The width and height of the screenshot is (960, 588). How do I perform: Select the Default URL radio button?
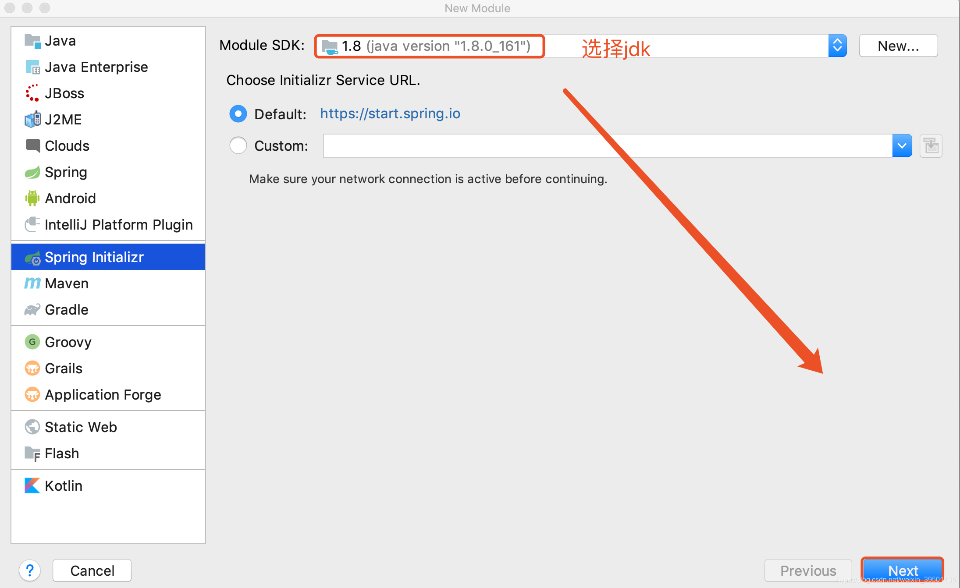(x=238, y=114)
